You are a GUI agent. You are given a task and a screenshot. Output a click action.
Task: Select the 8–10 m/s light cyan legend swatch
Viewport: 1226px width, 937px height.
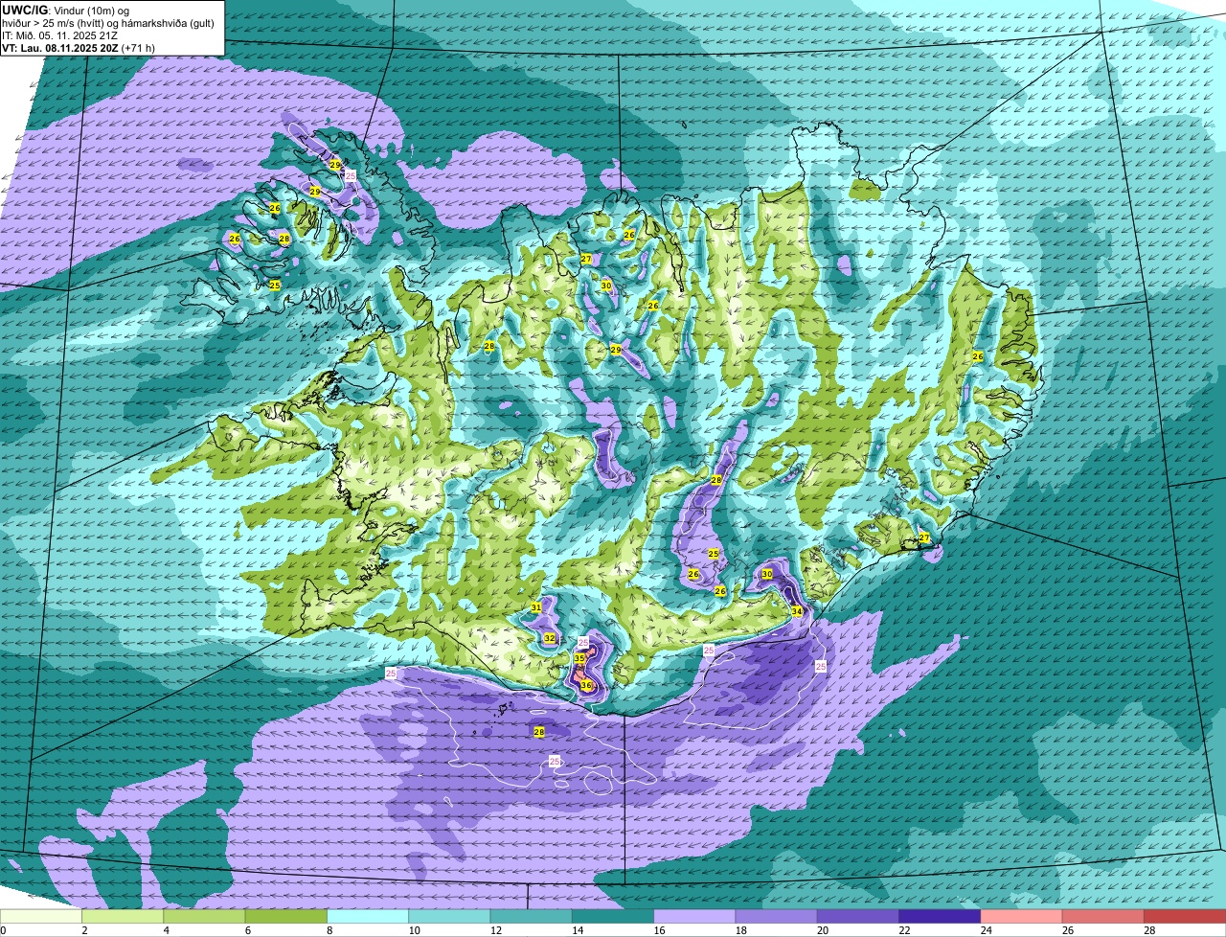pyautogui.click(x=369, y=916)
